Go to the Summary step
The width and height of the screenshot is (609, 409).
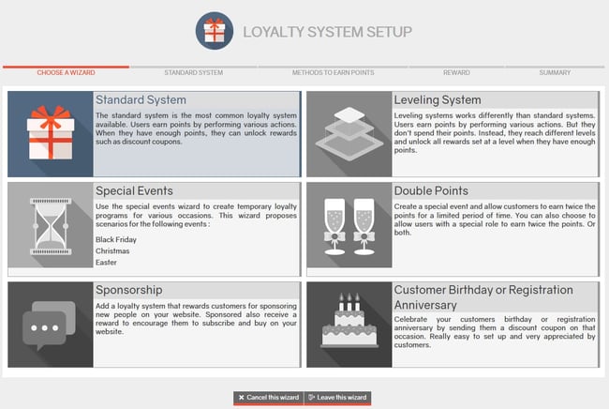(x=555, y=72)
